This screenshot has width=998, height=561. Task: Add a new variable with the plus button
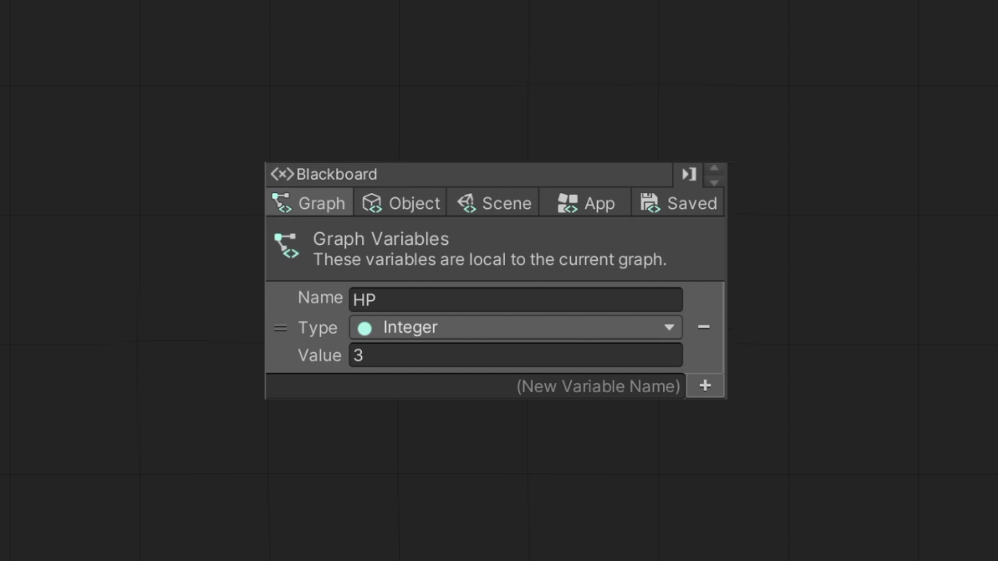point(705,385)
